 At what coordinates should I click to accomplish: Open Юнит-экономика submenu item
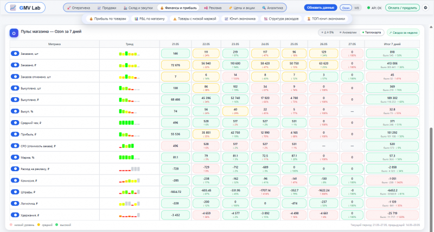point(240,19)
